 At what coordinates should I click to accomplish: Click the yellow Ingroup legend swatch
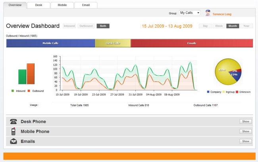[x=223, y=92]
